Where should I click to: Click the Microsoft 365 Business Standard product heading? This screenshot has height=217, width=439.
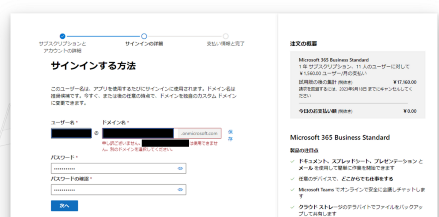[x=340, y=137]
